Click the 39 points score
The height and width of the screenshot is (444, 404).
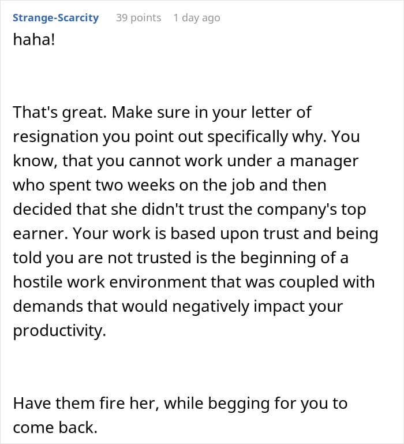click(x=139, y=18)
